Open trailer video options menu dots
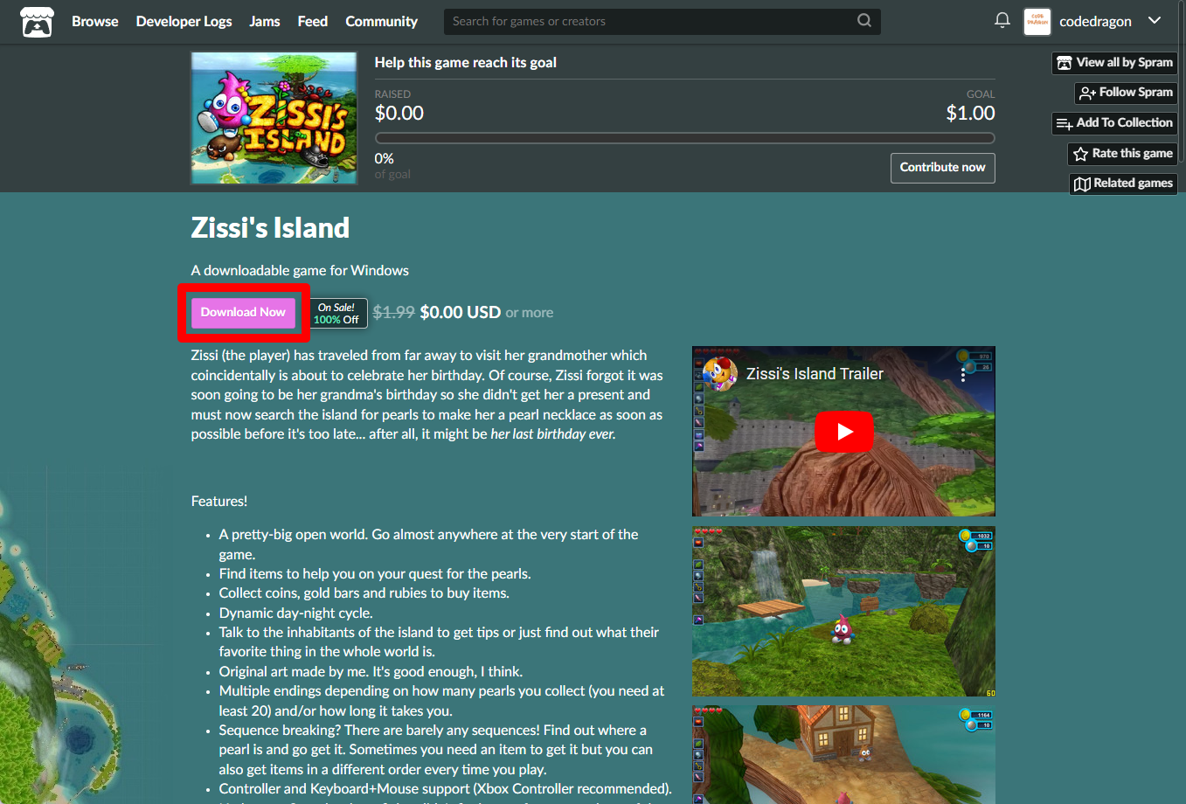 click(x=963, y=374)
